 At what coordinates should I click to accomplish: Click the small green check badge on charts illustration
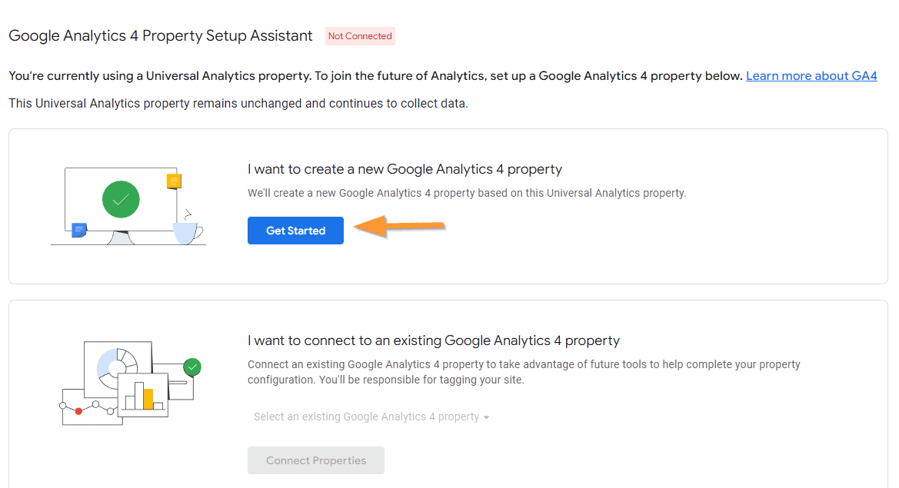click(x=192, y=367)
